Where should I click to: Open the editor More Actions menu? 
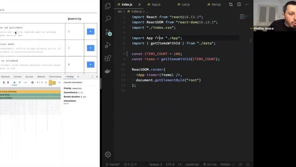[x=247, y=4]
